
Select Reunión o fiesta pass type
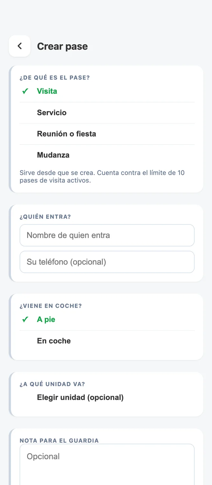pyautogui.click(x=107, y=134)
